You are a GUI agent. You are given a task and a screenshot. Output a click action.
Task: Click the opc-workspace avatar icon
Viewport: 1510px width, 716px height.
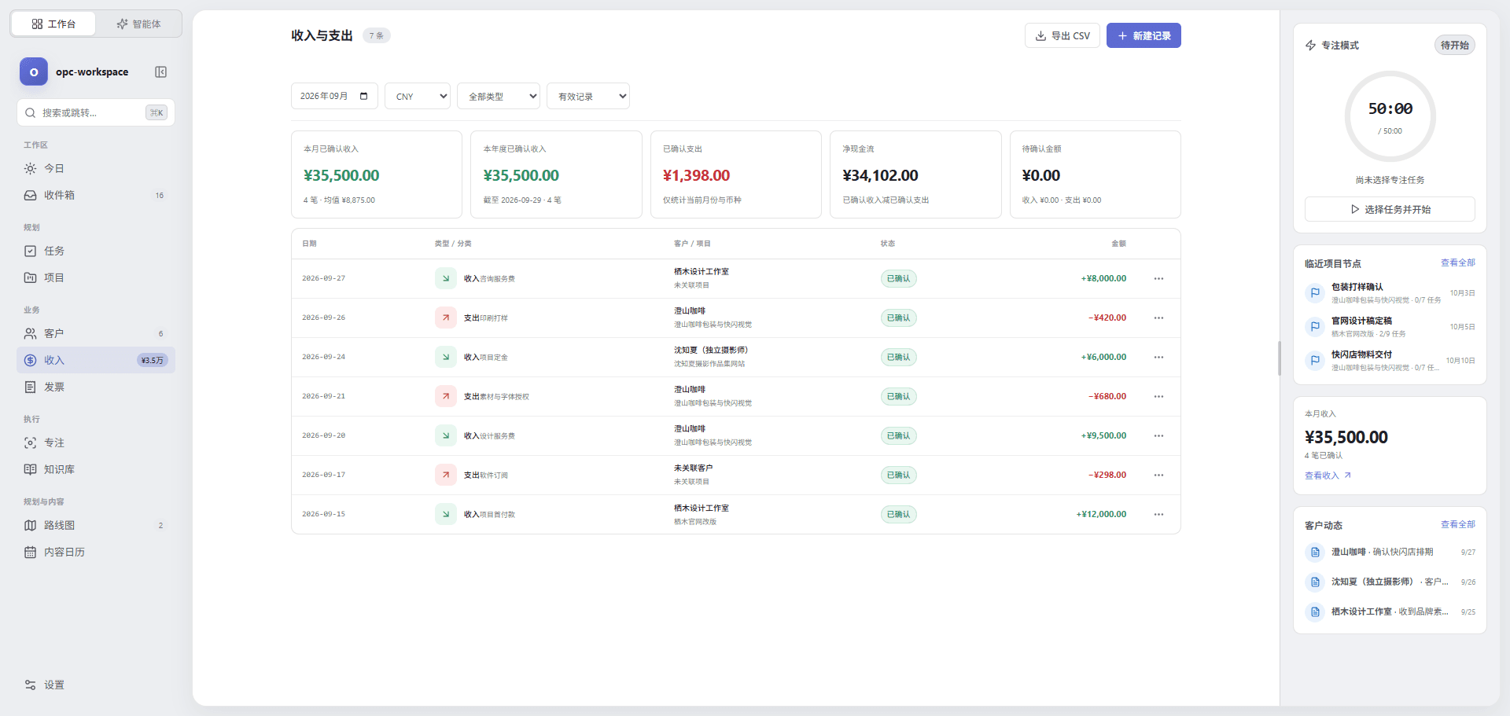point(34,72)
